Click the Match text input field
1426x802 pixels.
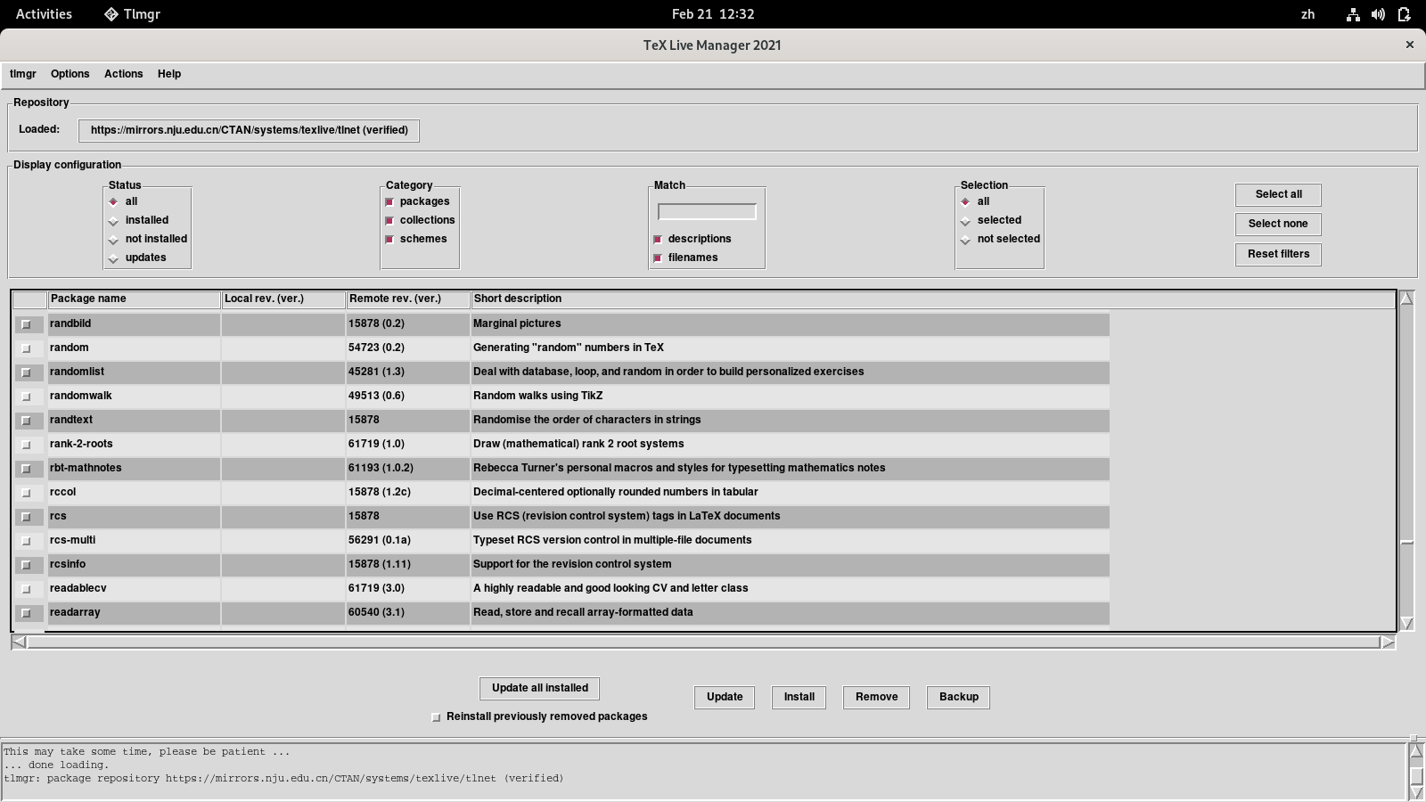pyautogui.click(x=707, y=212)
